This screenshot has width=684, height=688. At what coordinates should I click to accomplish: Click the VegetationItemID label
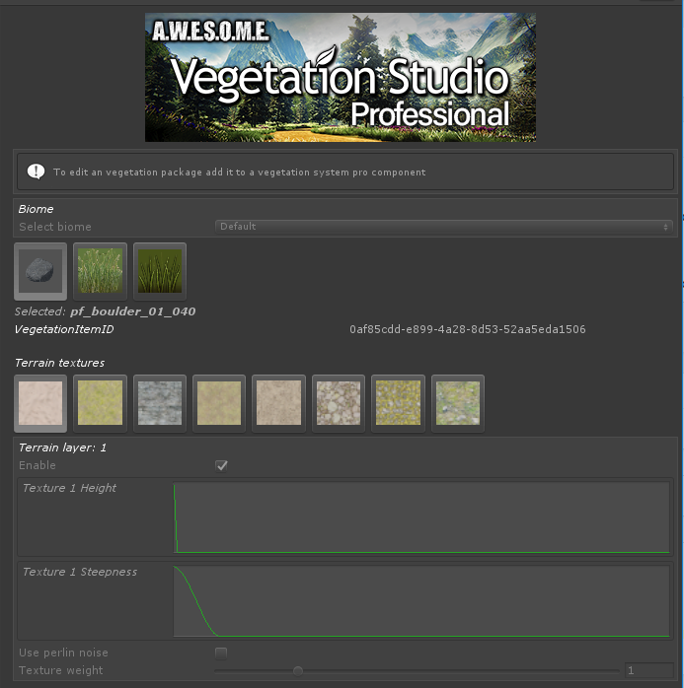point(64,329)
